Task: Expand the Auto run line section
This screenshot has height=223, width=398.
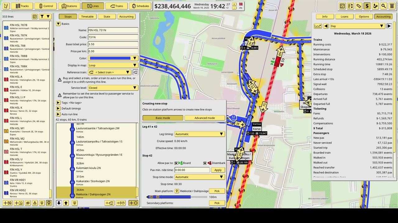Action: [x=58, y=114]
